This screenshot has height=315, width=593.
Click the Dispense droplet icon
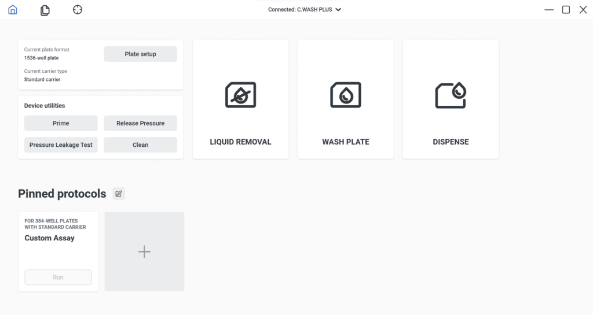[x=451, y=95]
